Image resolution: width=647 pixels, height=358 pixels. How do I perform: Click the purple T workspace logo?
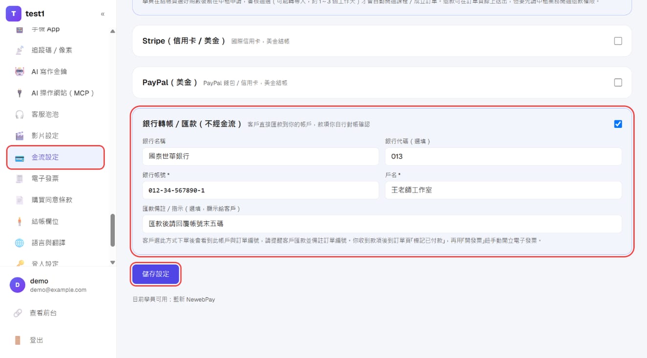click(13, 14)
